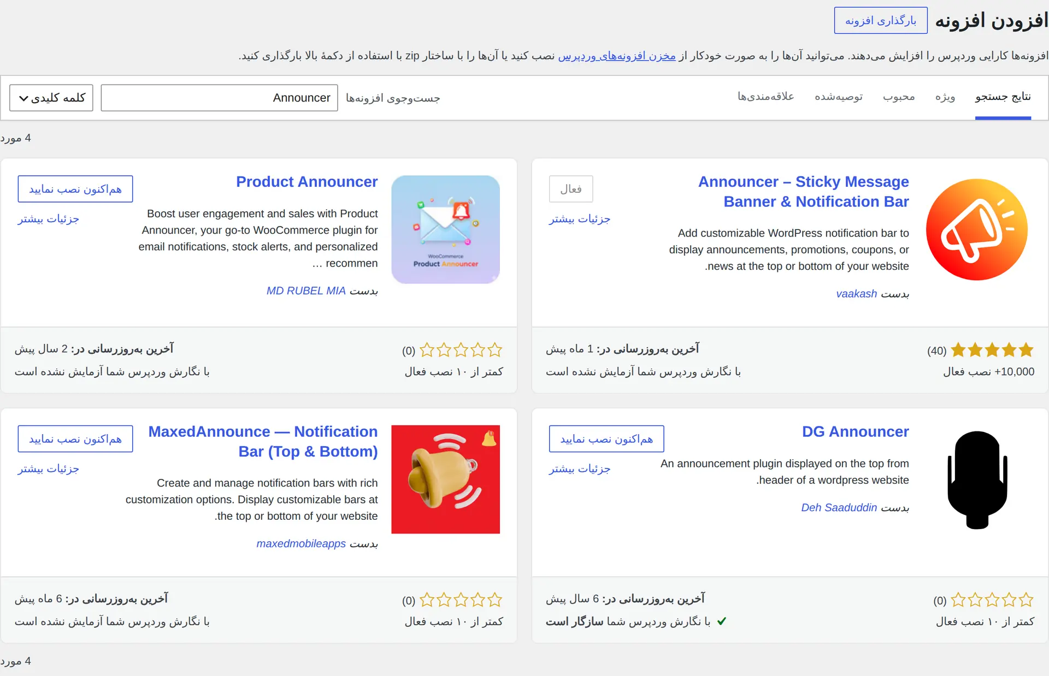Click the plugin search field containing 'Announcer'

tap(219, 98)
